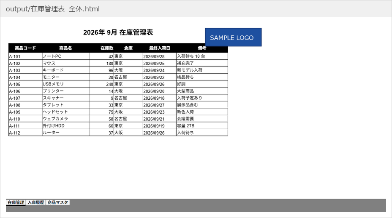Click the タブレット product name cell
The image size is (392, 218).
tap(65, 105)
